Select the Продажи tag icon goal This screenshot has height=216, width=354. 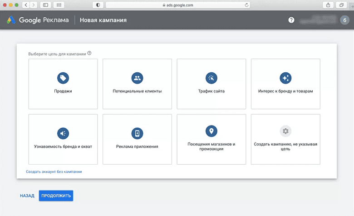[x=63, y=78]
